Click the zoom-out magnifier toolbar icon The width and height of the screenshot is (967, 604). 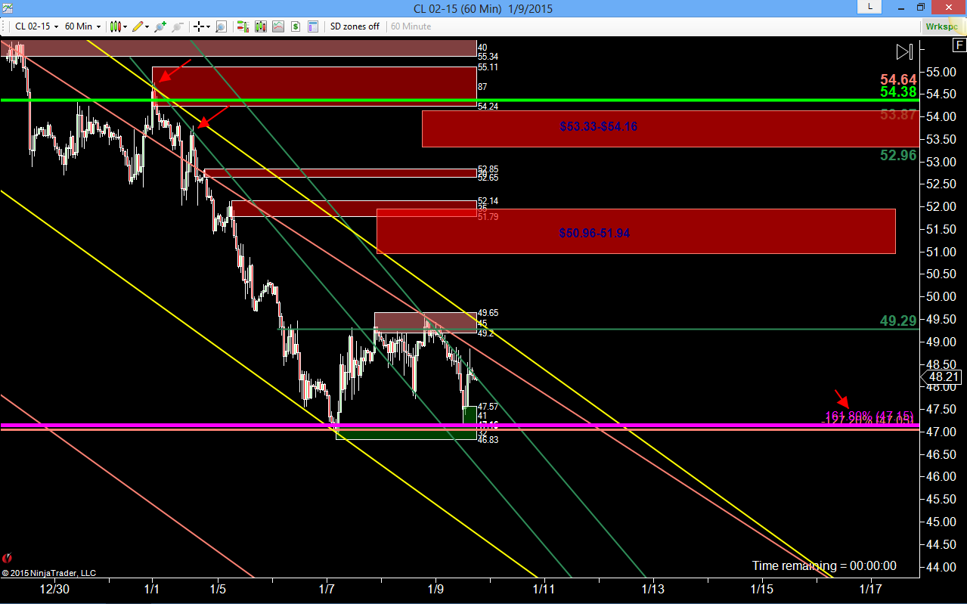pos(178,26)
